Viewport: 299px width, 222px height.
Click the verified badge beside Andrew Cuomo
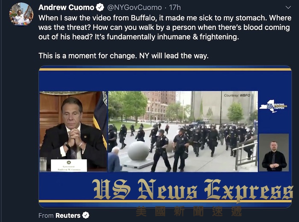coord(100,7)
